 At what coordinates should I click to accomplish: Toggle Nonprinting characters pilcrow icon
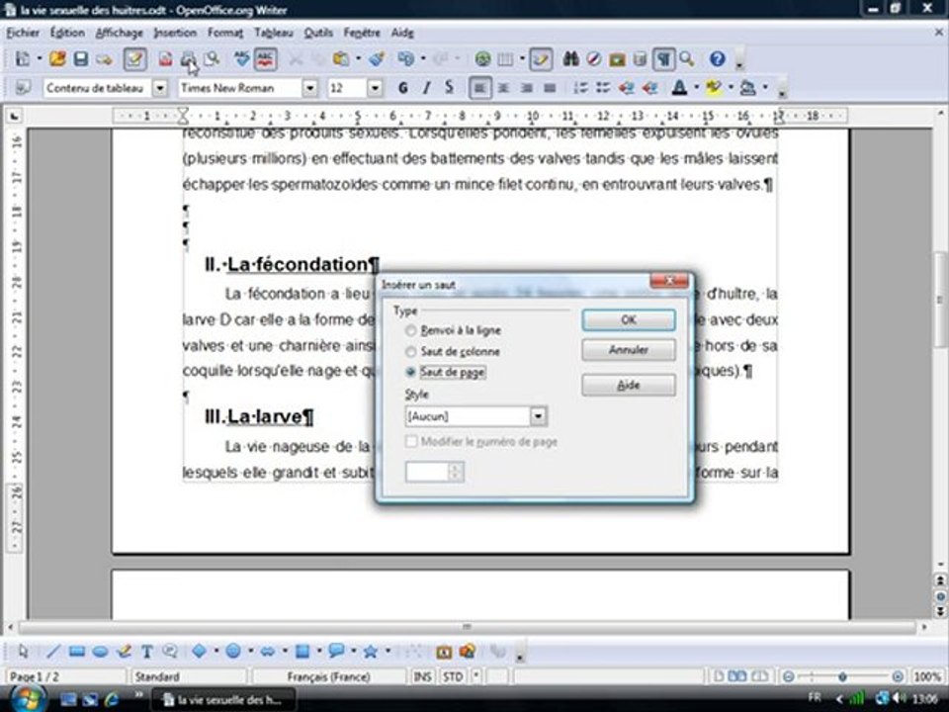click(x=664, y=58)
